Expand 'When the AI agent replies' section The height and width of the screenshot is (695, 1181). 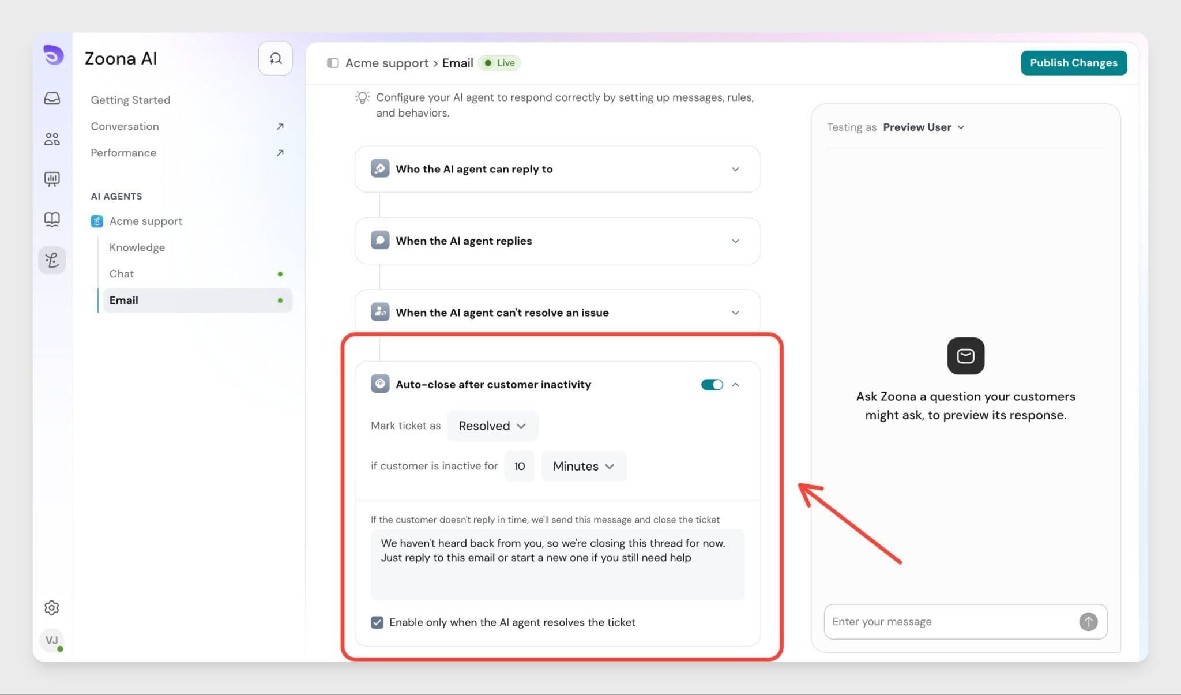735,241
